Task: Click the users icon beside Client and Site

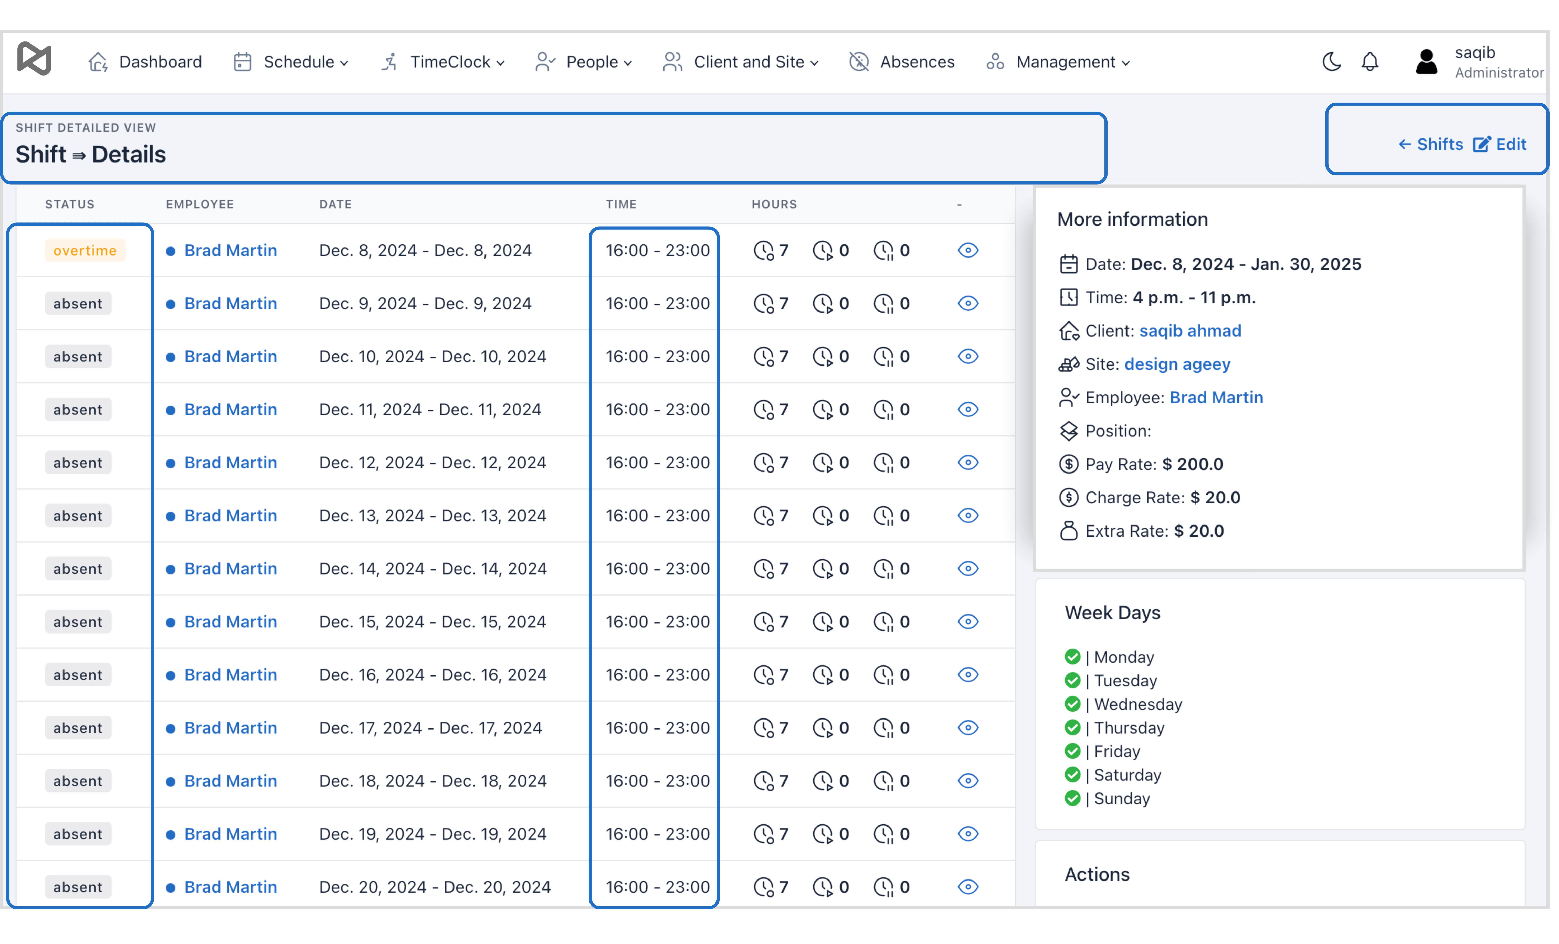Action: coord(672,62)
